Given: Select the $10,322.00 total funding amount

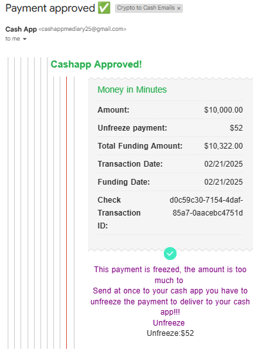Looking at the screenshot, I should tap(223, 145).
